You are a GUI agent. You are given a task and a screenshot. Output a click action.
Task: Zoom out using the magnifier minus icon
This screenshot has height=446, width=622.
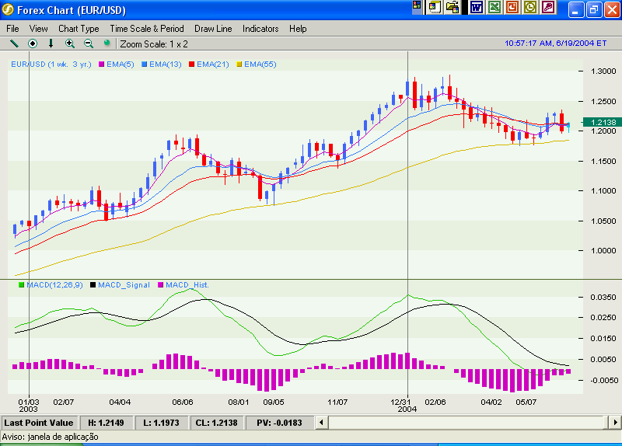(x=89, y=44)
